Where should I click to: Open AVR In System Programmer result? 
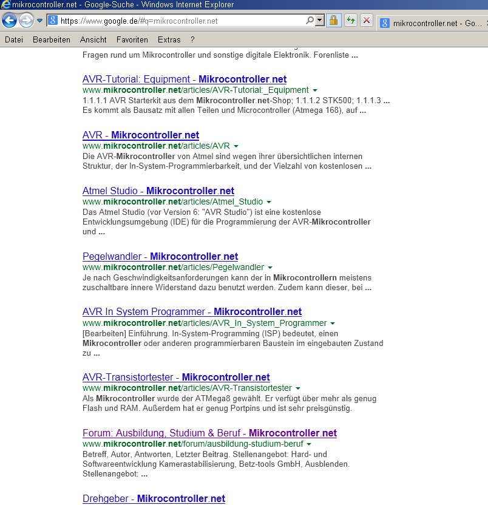pos(192,311)
